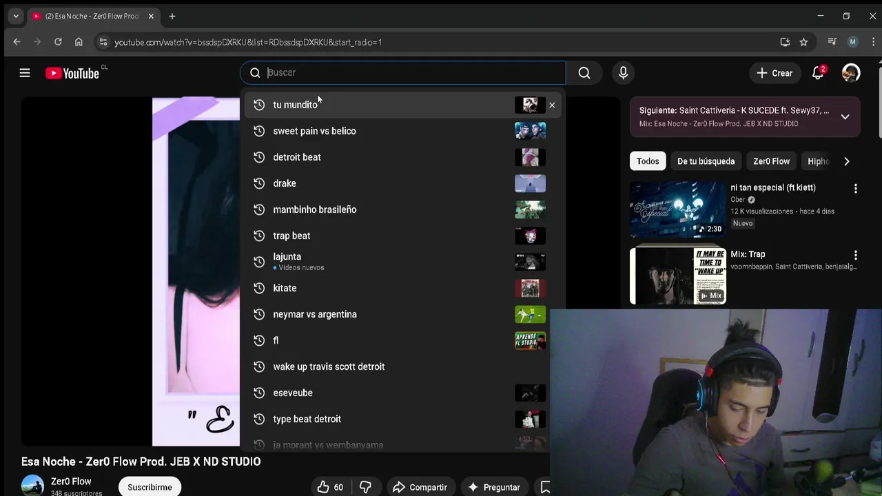Select the 'mambinho brasileño' suggestion

tap(402, 209)
